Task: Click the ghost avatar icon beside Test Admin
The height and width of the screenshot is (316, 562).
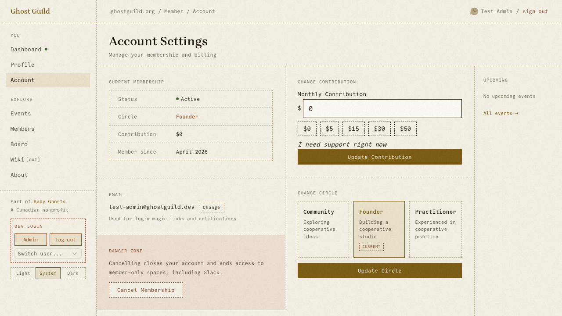Action: tap(474, 11)
